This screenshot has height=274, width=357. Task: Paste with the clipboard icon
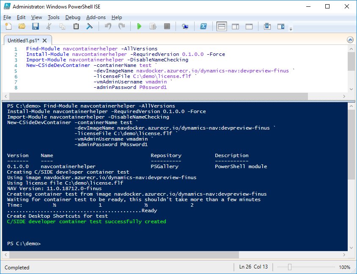pyautogui.click(x=76, y=26)
